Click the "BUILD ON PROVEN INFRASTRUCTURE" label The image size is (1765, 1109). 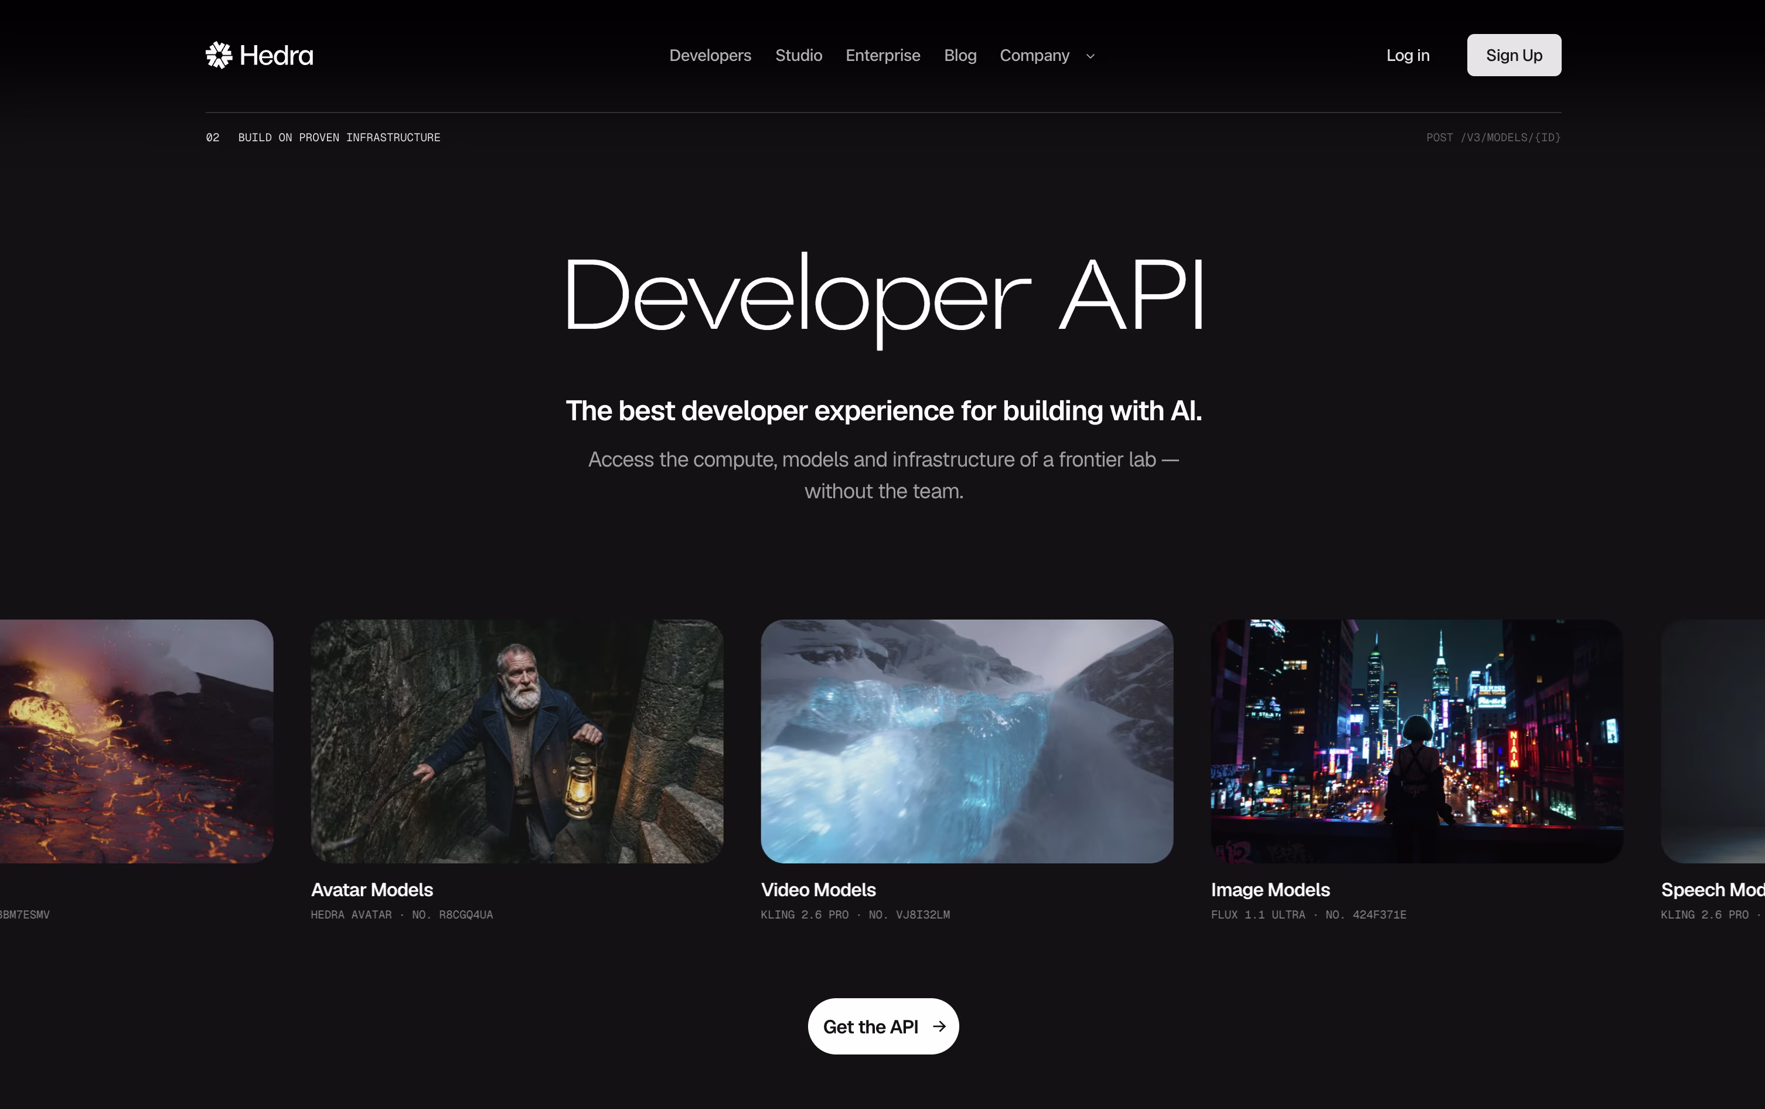339,138
